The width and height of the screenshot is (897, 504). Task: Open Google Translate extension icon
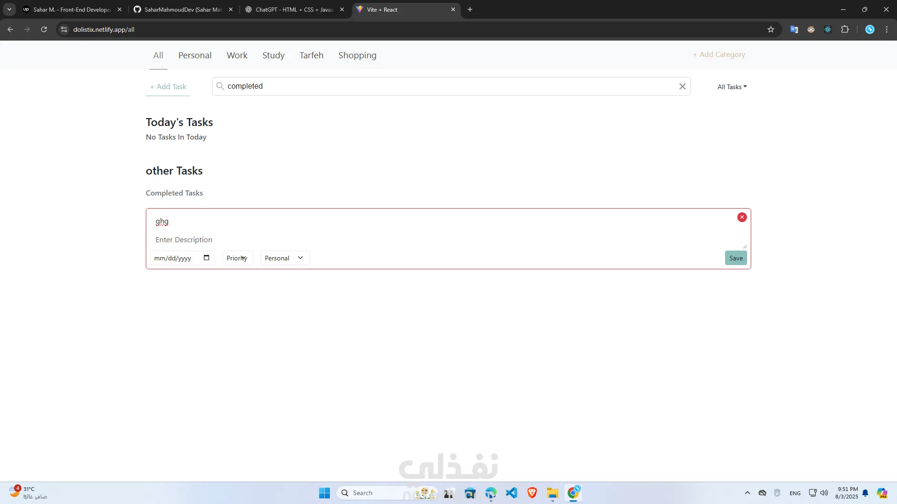tap(794, 29)
